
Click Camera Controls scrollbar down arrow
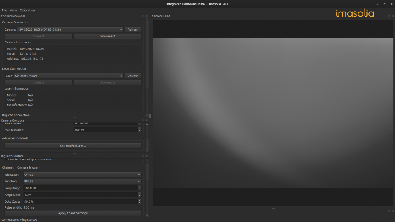tap(147, 151)
